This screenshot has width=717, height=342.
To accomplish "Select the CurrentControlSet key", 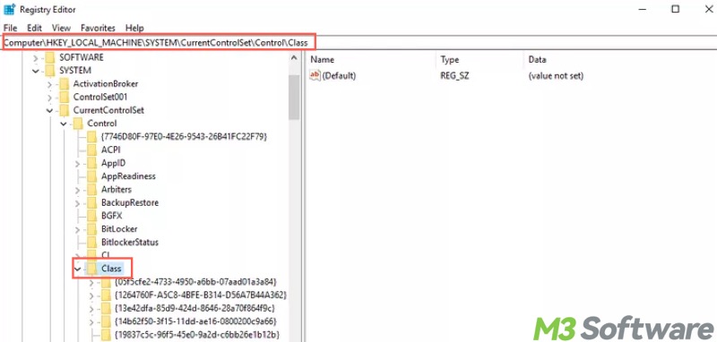I will (108, 110).
